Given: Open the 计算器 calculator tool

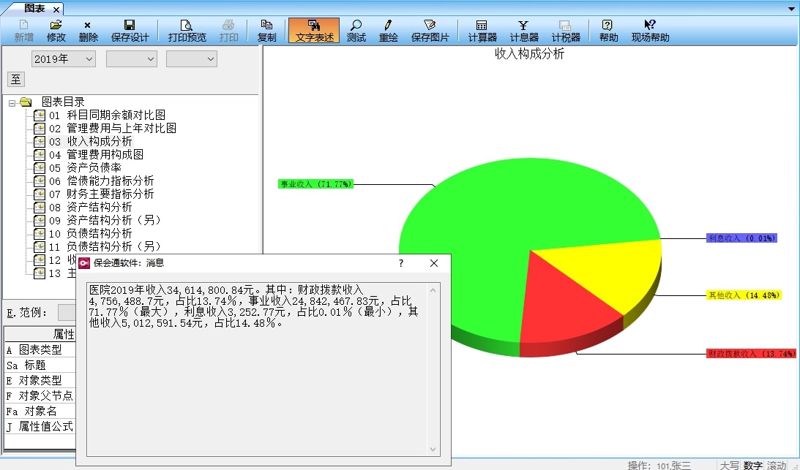Looking at the screenshot, I should click(x=482, y=30).
